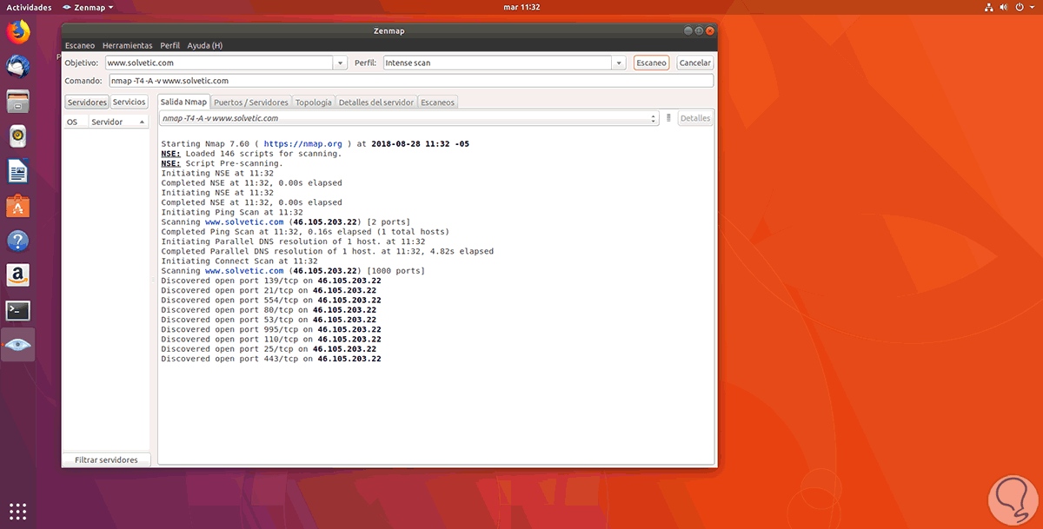This screenshot has width=1043, height=529.
Task: Click the Perfil Intense scan field
Action: tap(496, 63)
